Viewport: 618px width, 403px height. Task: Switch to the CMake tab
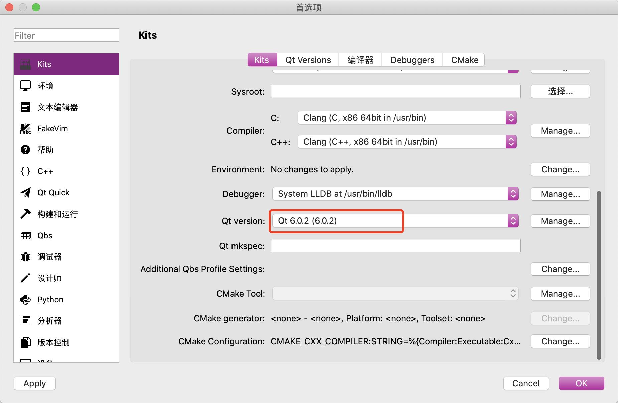tap(464, 60)
